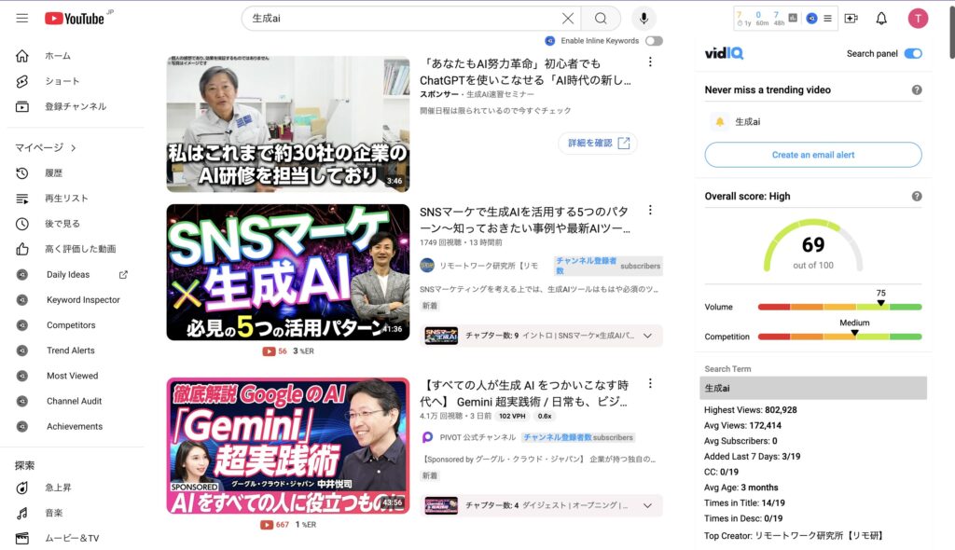Open Trend Alerts in sidebar
Image resolution: width=955 pixels, height=550 pixels.
70,351
